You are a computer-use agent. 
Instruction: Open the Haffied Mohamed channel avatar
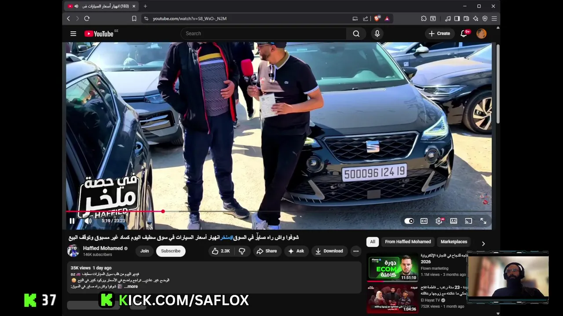73,251
